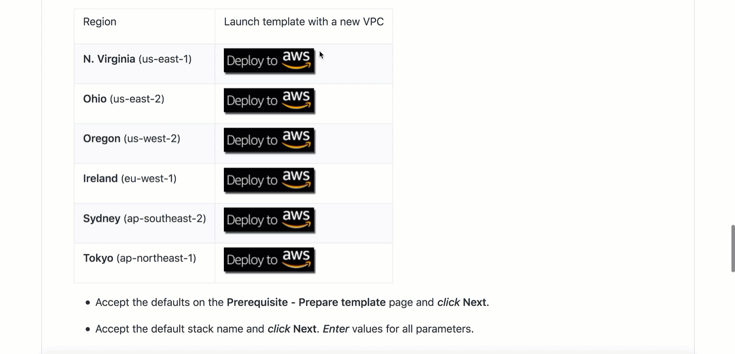Select Deploy to AWS for Ireland

pos(269,181)
